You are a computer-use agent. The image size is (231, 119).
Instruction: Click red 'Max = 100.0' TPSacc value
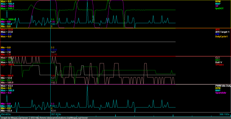click(x=7, y=65)
